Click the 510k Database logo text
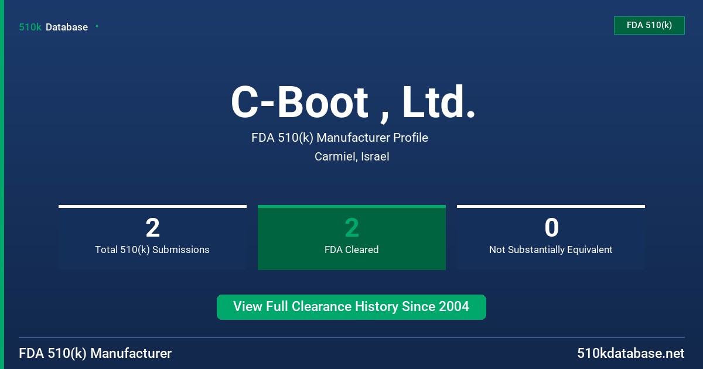This screenshot has width=703, height=369. 53,27
